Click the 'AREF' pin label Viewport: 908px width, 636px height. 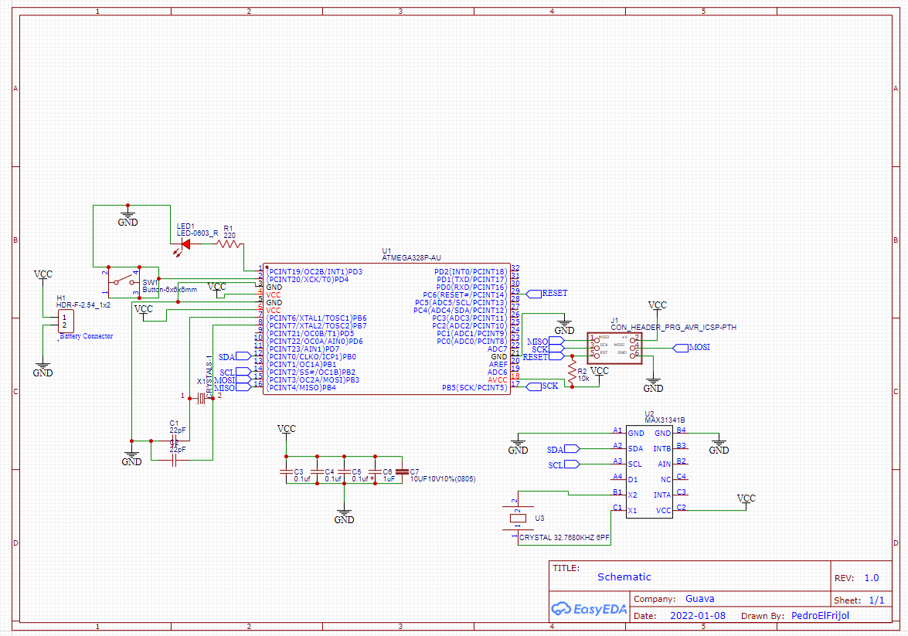[x=498, y=364]
